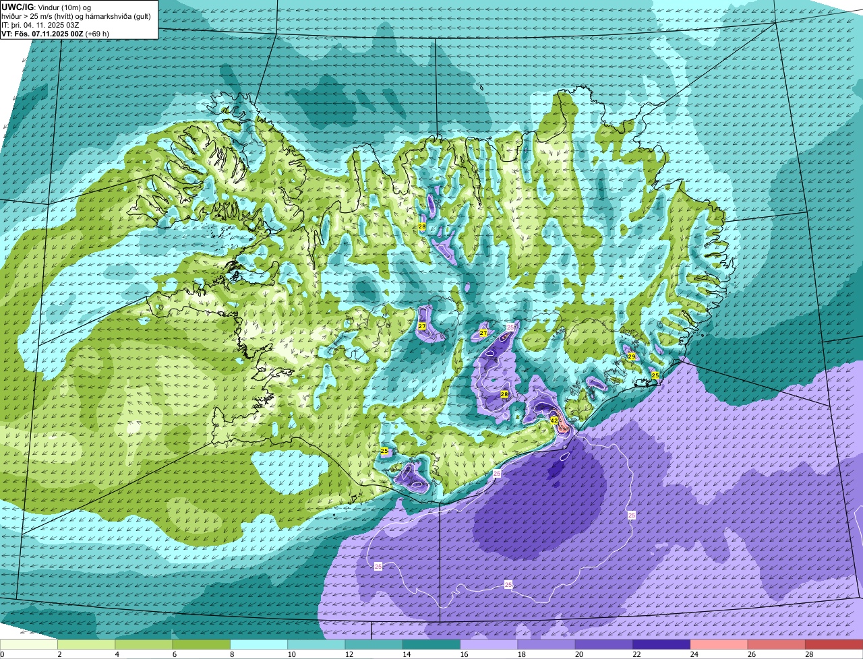Click the legend swatch between 14 and 16
This screenshot has width=863, height=659.
(431, 645)
